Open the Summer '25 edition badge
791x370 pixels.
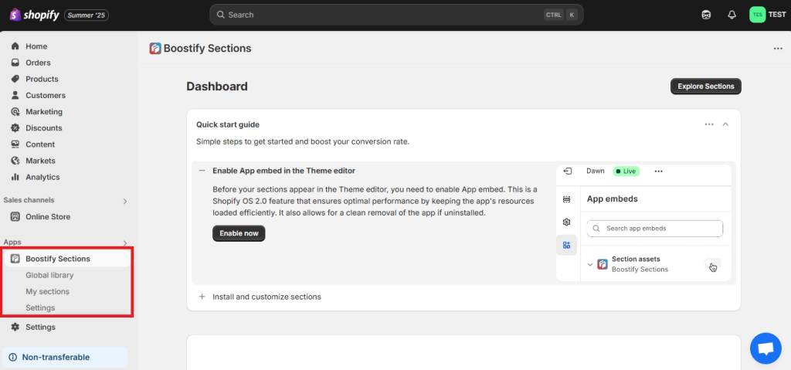pyautogui.click(x=87, y=15)
